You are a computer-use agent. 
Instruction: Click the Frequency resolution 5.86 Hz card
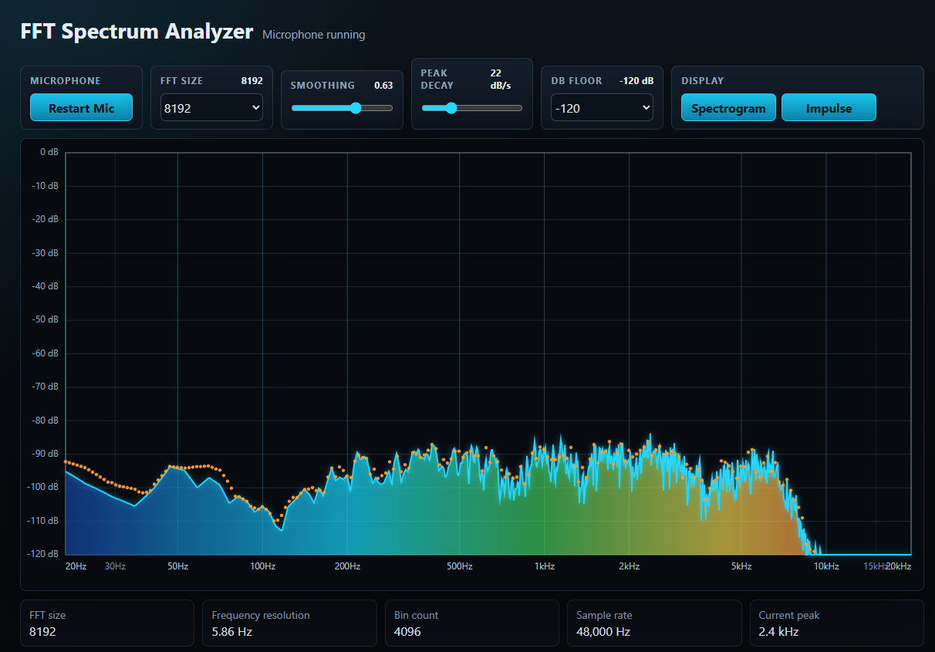click(x=289, y=623)
